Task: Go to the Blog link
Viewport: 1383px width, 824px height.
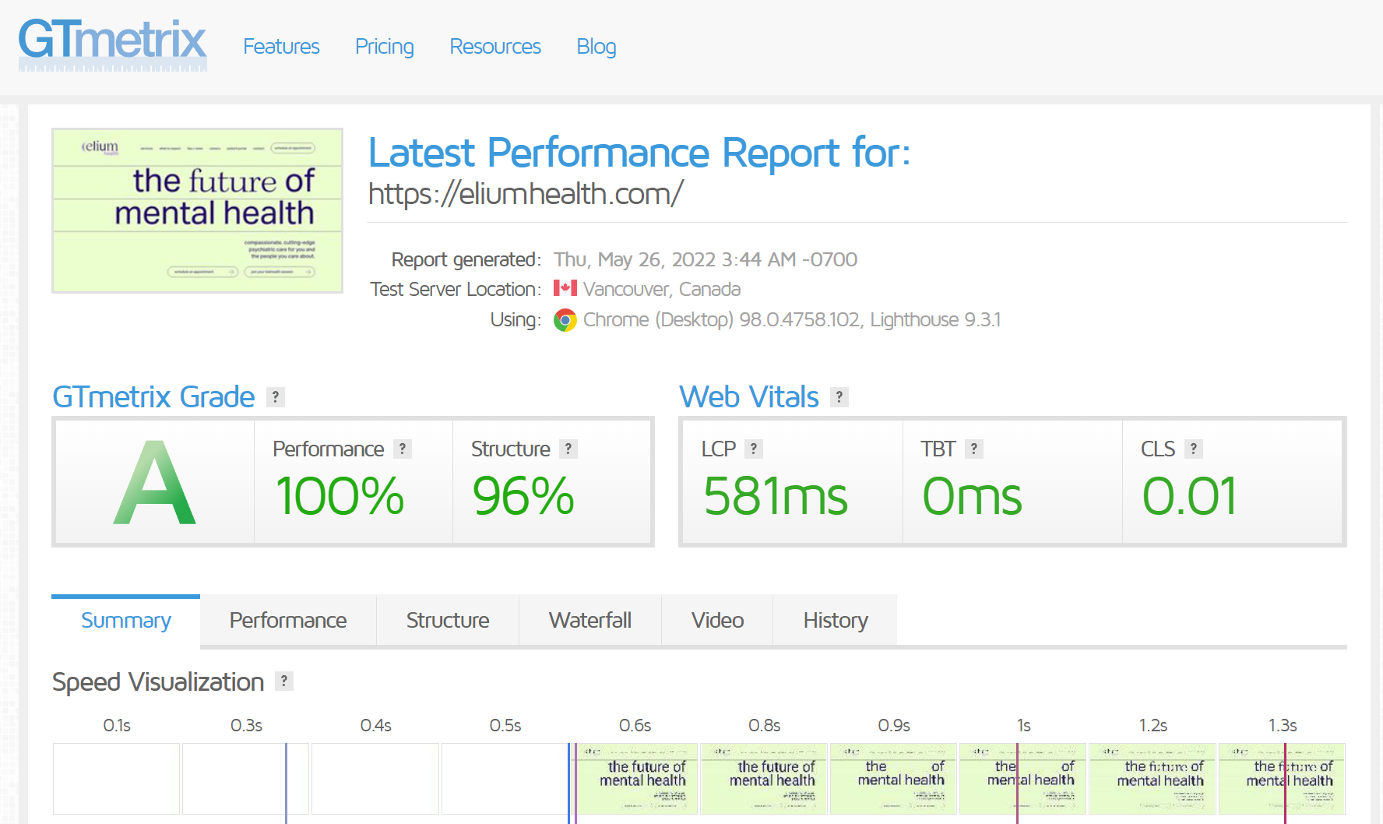Action: 596,47
